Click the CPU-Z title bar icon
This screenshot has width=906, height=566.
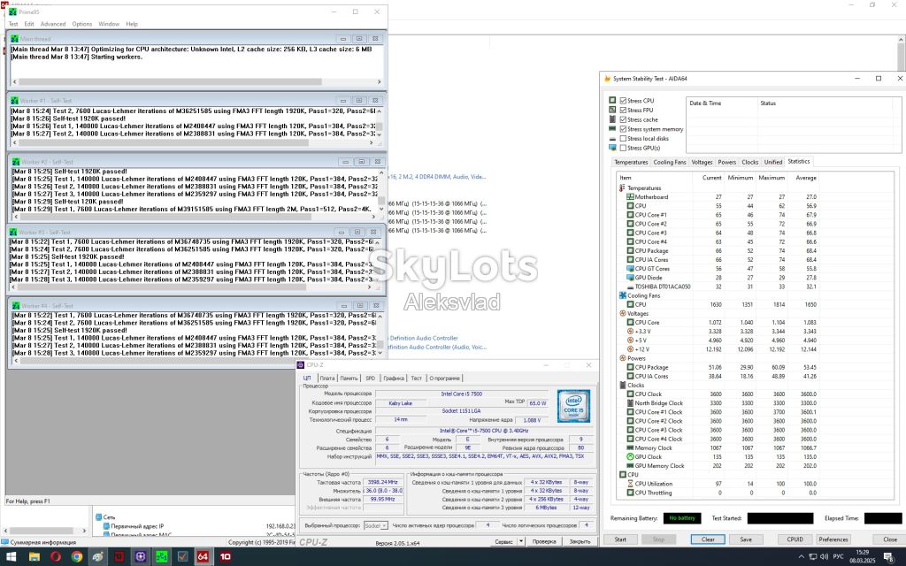click(x=301, y=365)
